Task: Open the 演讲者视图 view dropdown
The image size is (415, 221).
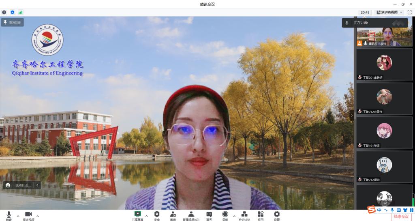Action: coord(389,12)
